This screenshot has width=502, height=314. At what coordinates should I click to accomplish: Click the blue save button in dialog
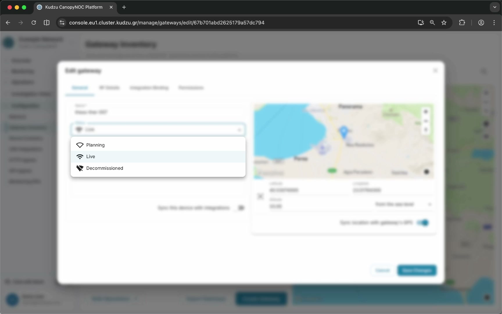tap(417, 270)
